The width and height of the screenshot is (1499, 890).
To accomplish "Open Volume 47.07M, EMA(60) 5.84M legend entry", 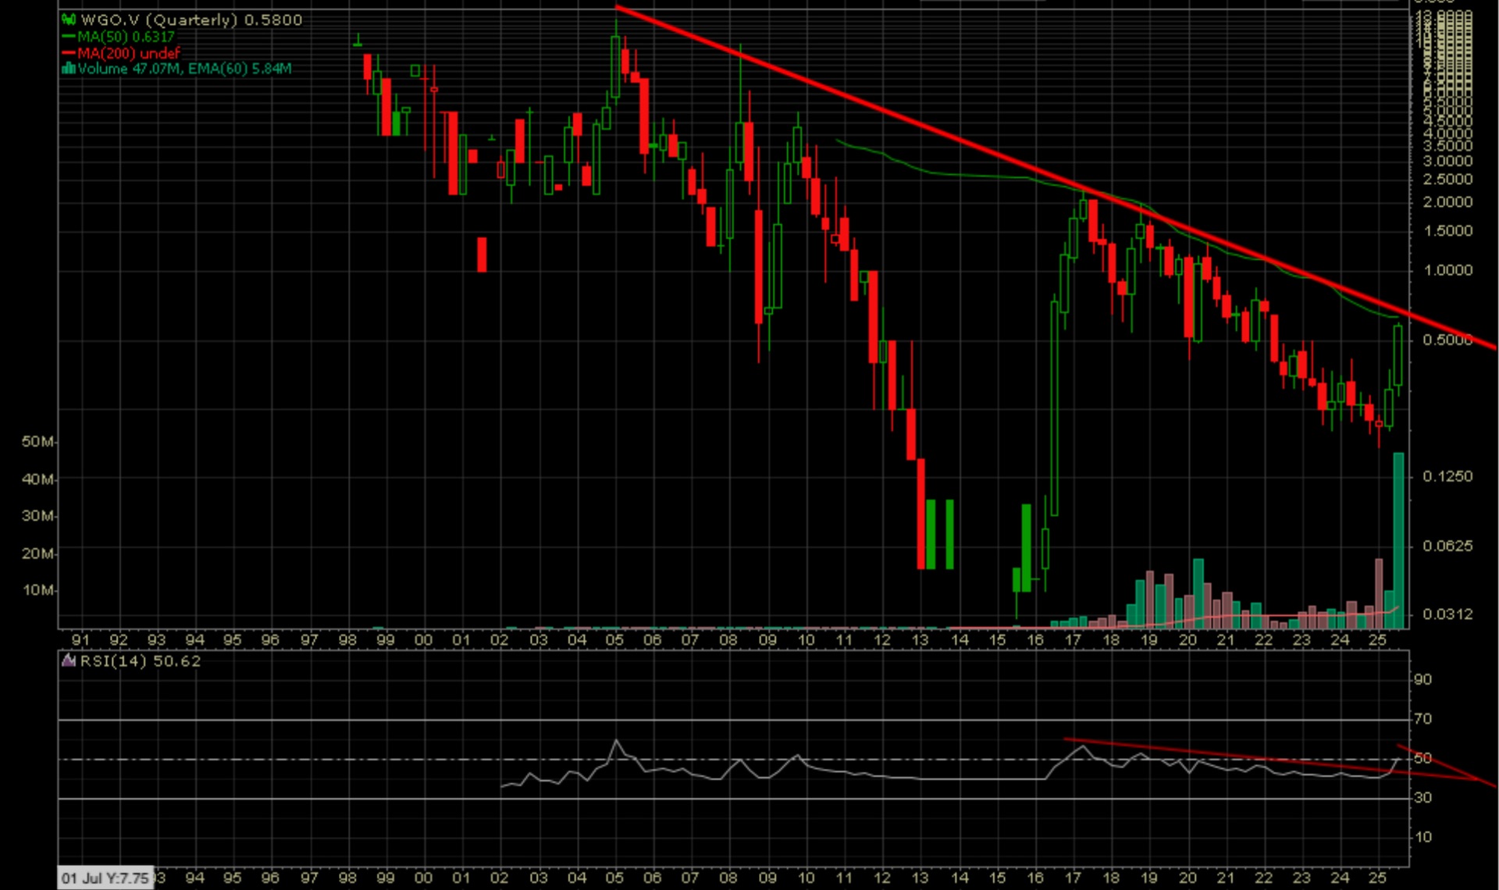I will (184, 69).
